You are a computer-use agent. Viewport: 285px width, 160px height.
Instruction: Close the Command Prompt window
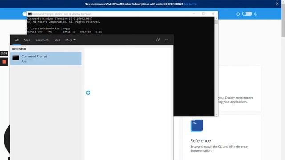pos(213,14)
